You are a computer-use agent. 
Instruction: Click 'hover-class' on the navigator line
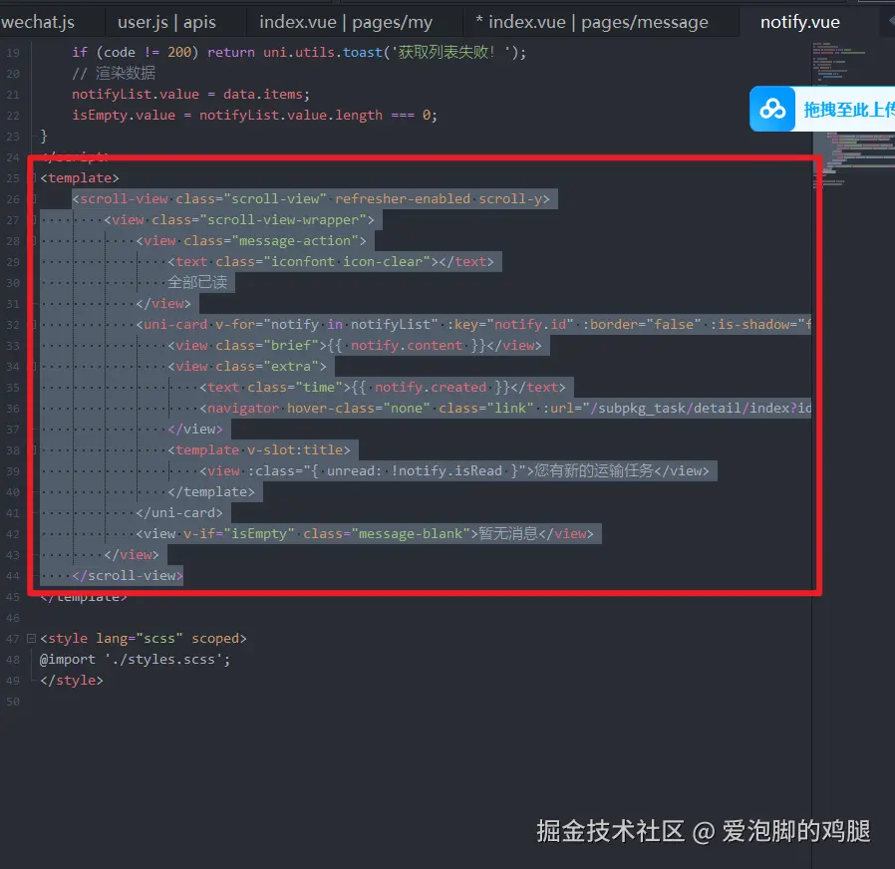pyautogui.click(x=331, y=408)
